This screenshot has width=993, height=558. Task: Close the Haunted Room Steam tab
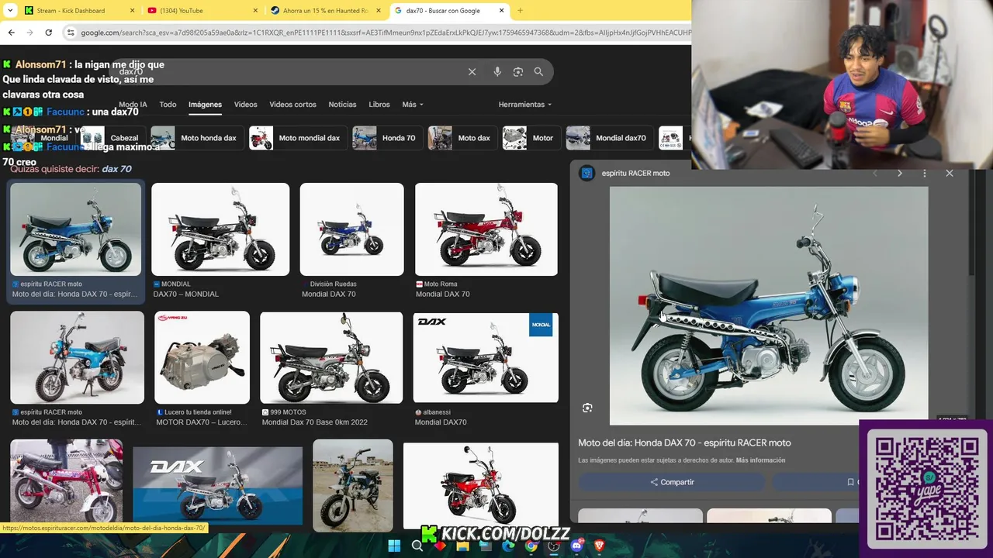(x=378, y=11)
